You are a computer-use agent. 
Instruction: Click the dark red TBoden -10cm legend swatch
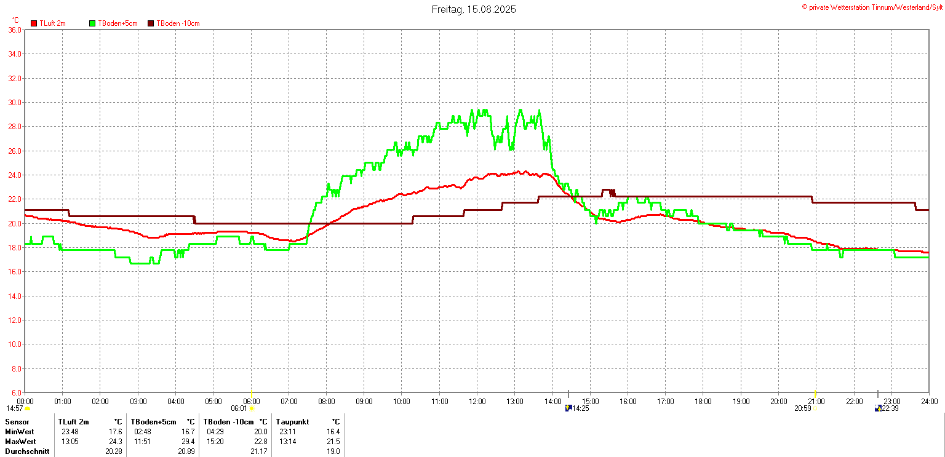pos(151,23)
